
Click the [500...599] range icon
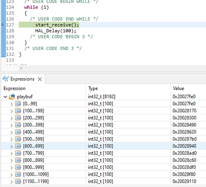[x=18, y=139]
